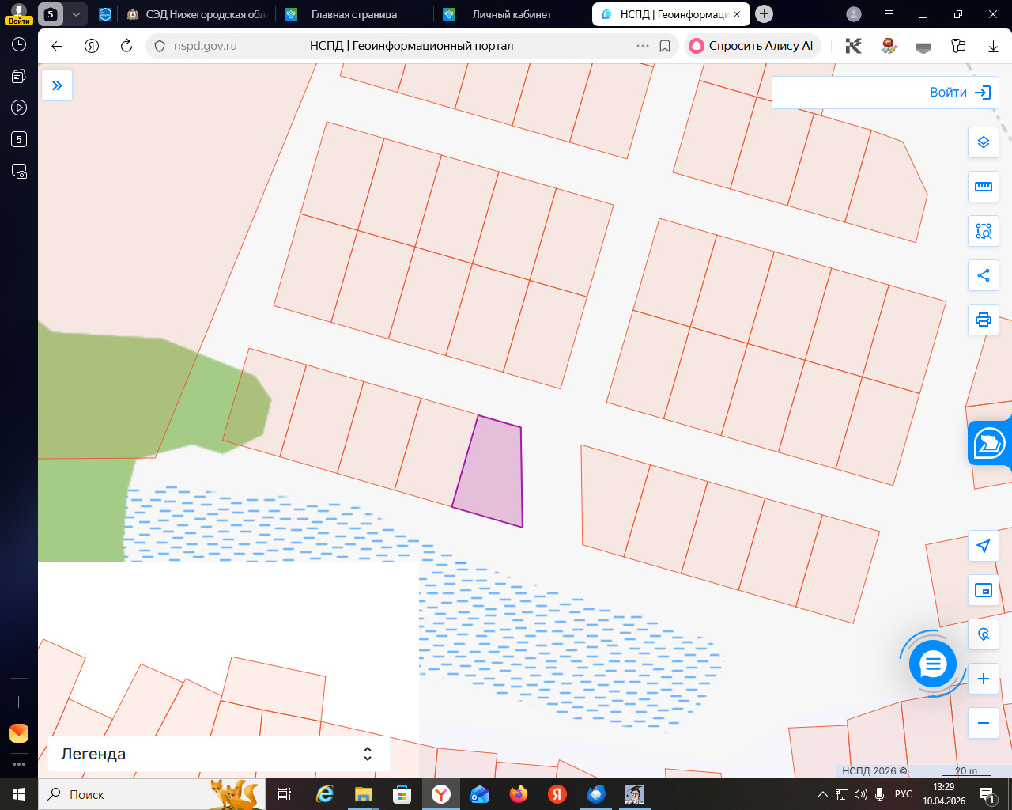Viewport: 1012px width, 810px height.
Task: Click the Войти login button
Action: pos(959,93)
